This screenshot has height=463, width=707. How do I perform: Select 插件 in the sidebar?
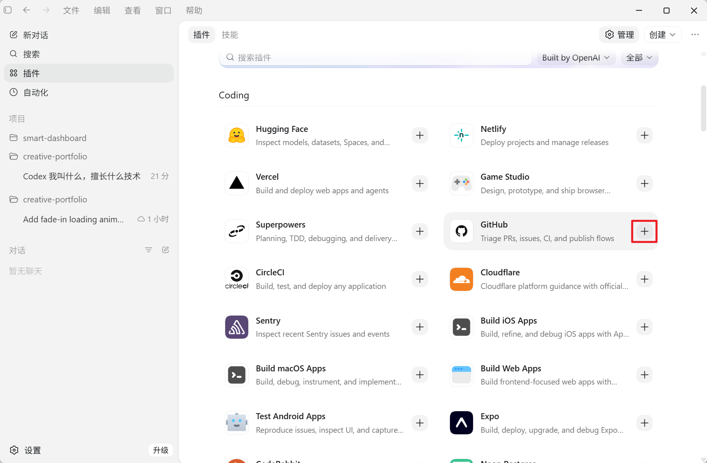coord(89,73)
